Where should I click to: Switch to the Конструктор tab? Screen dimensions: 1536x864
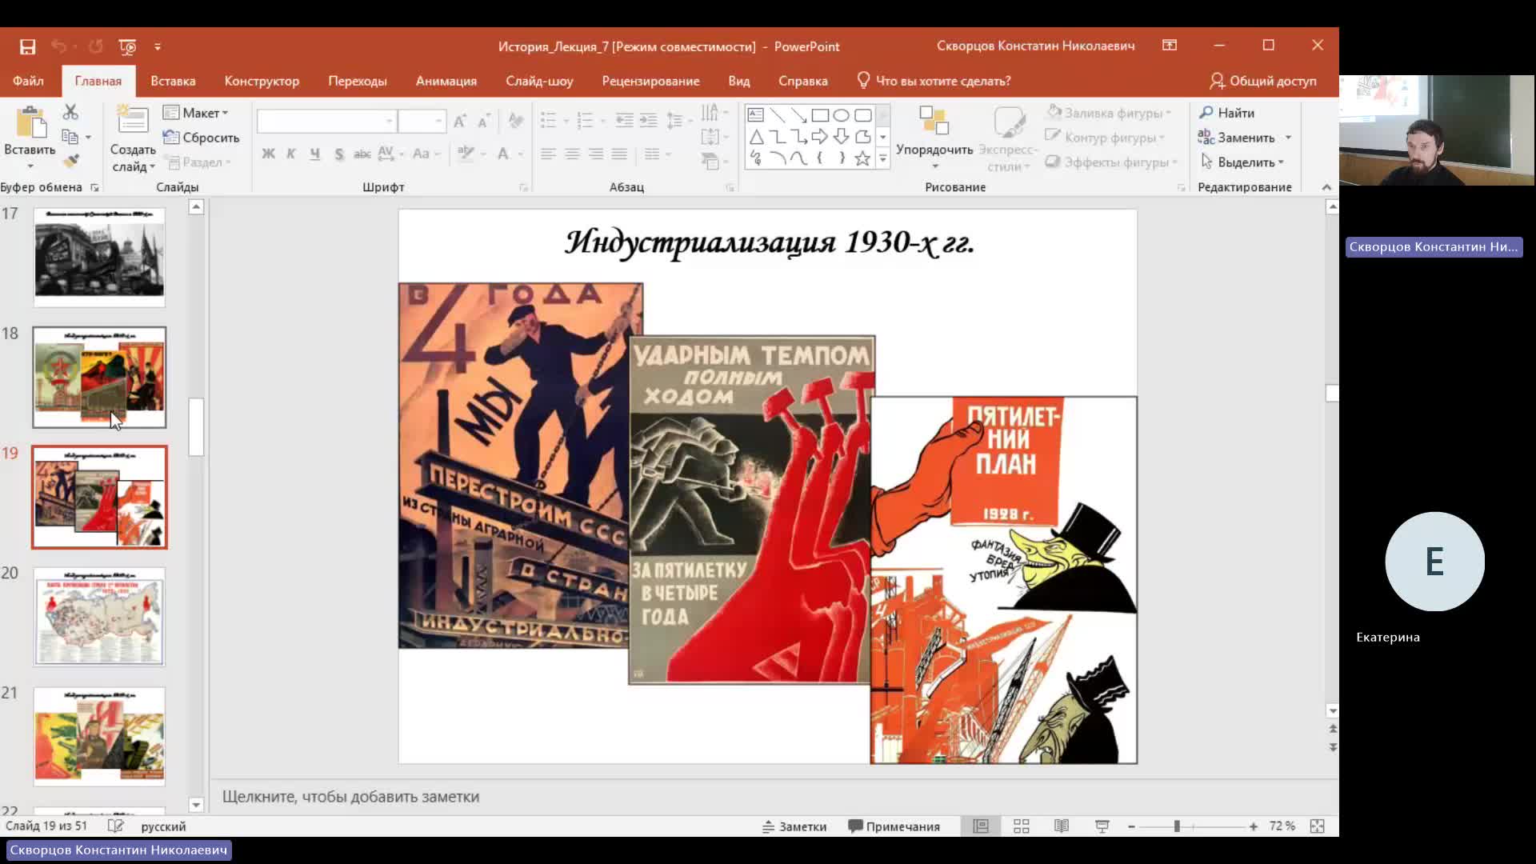[x=262, y=81]
